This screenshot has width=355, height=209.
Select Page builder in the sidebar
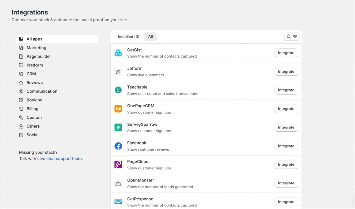pos(39,56)
